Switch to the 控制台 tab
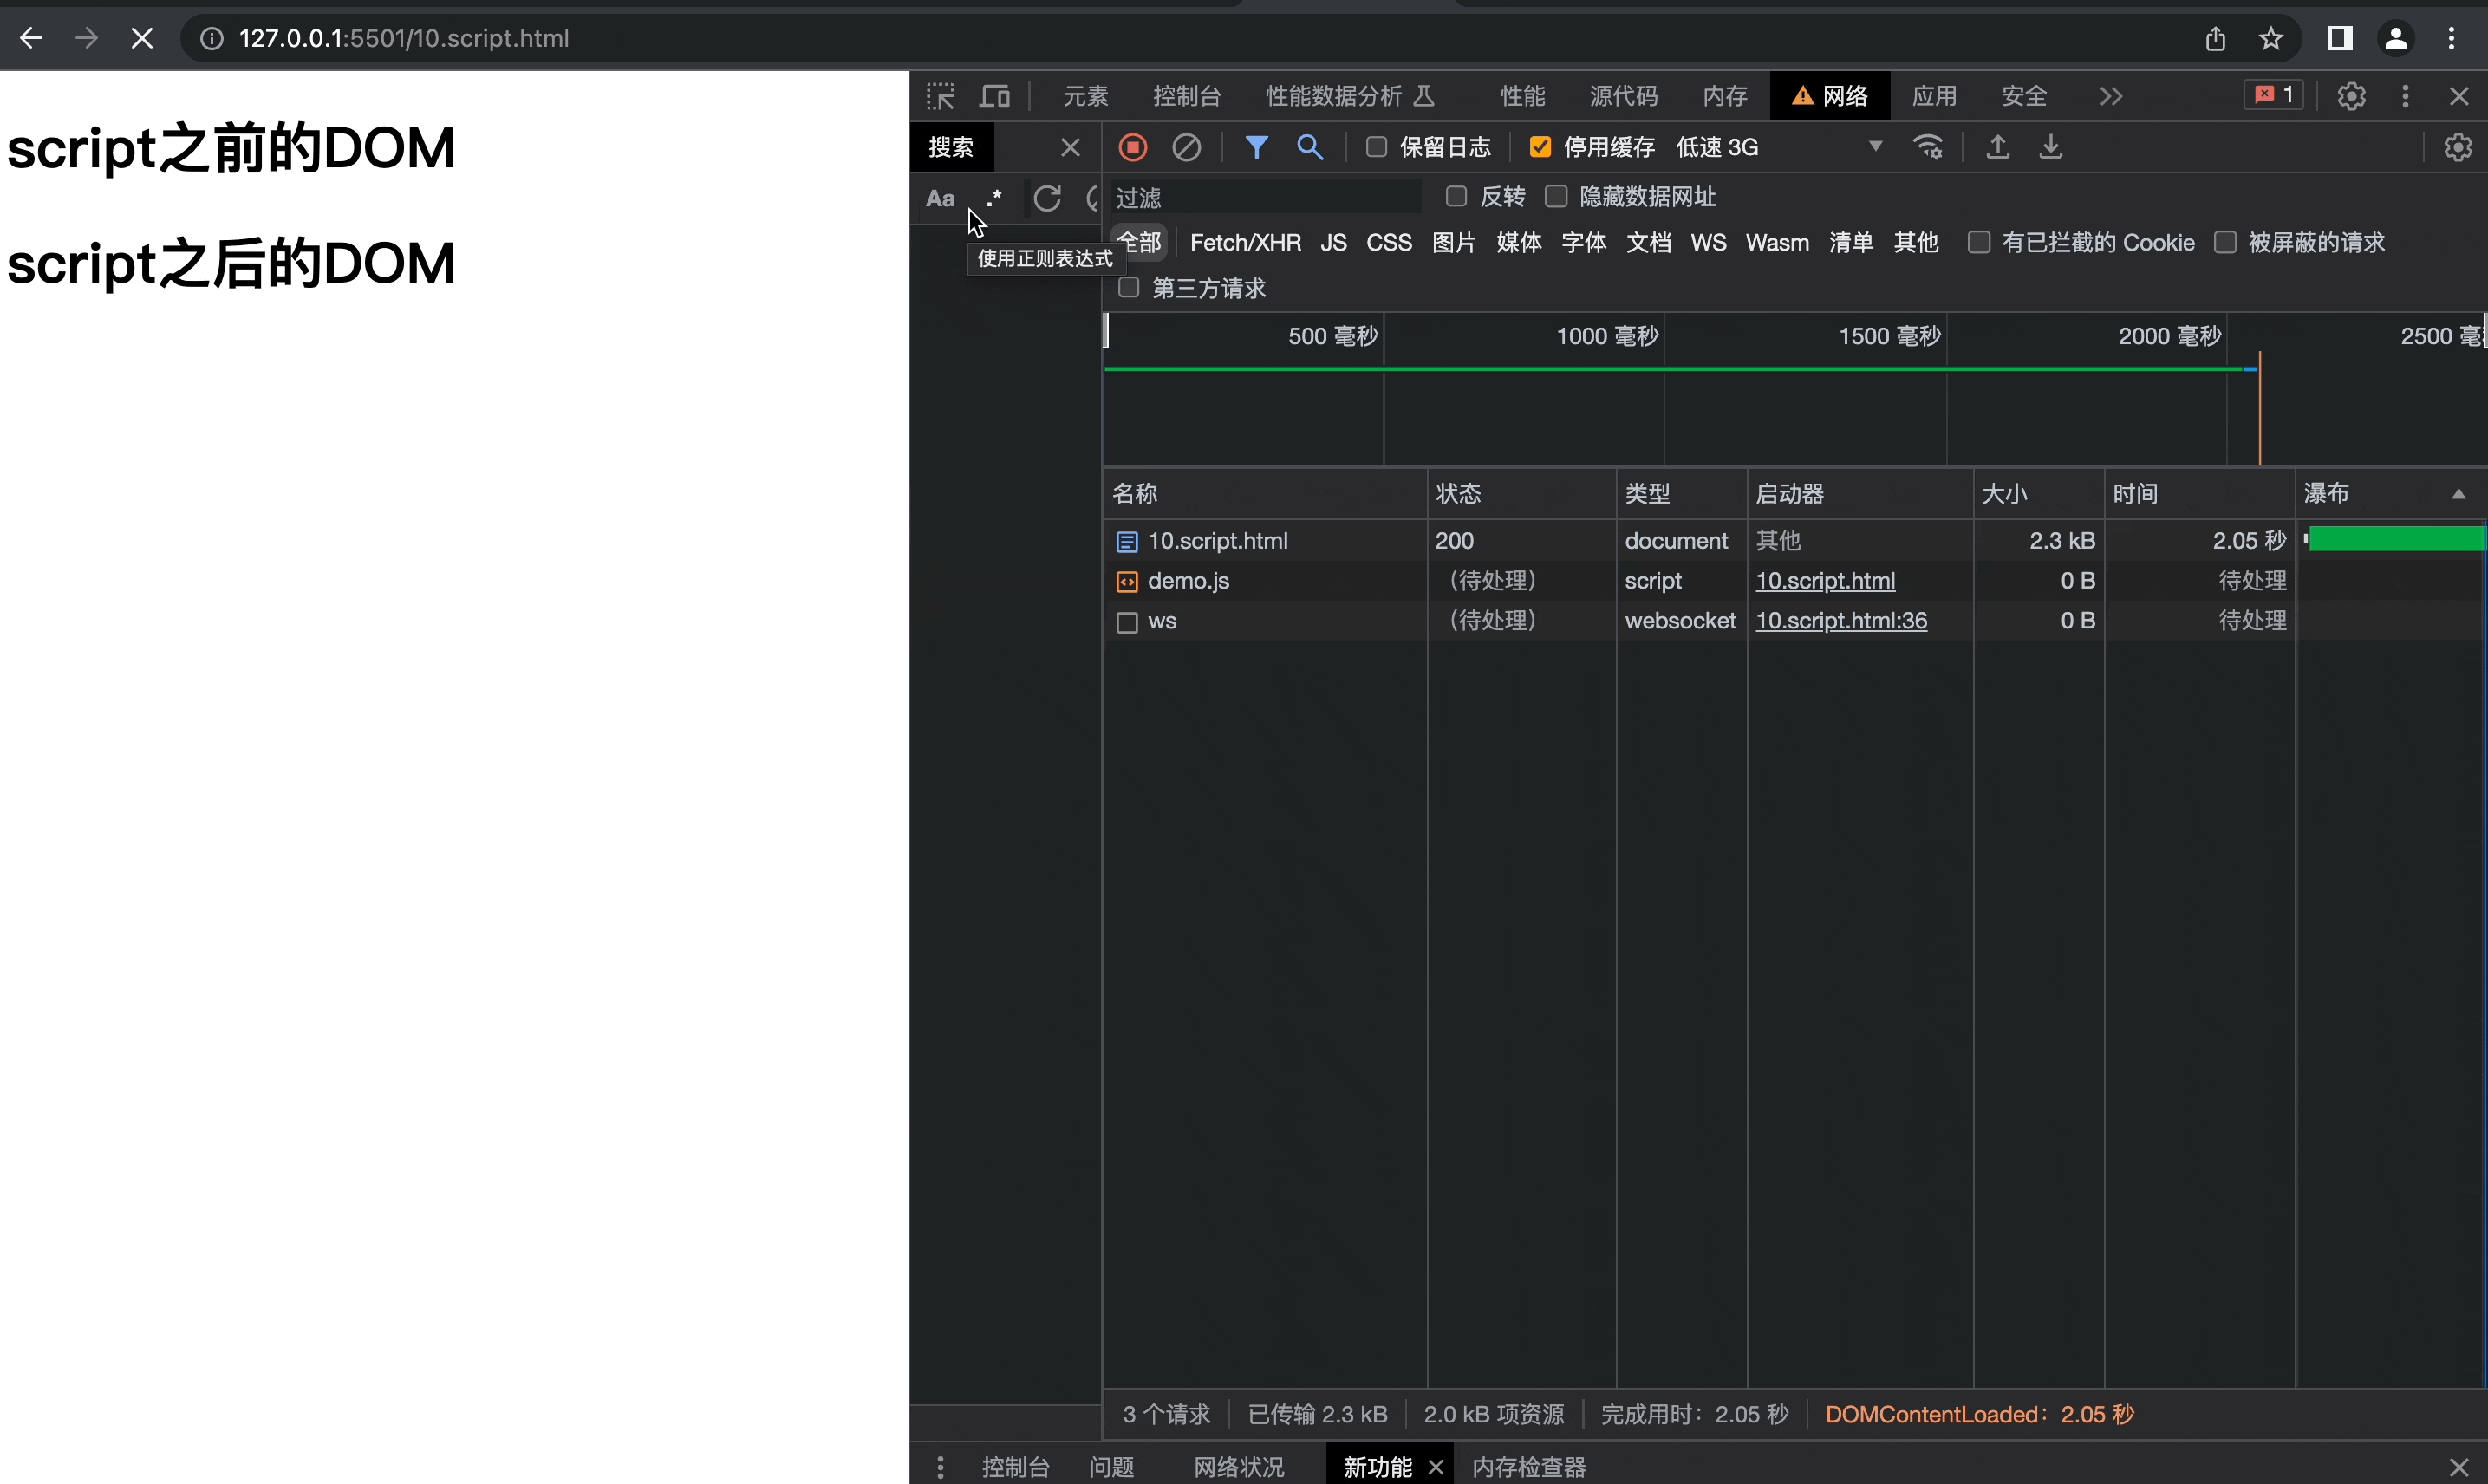Screen dimensions: 2488x1484 point(1186,96)
